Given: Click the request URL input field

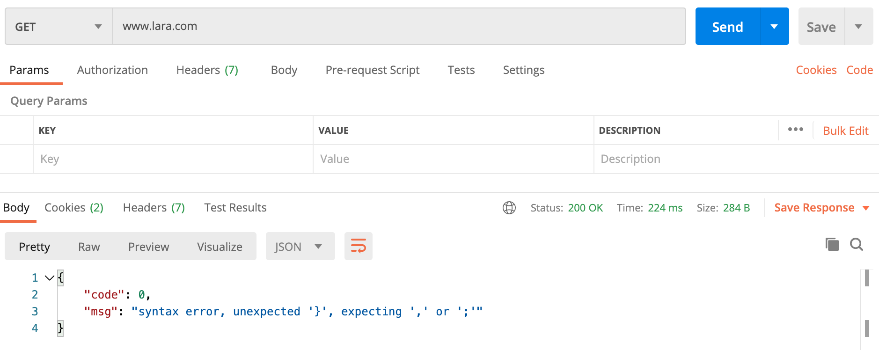Looking at the screenshot, I should click(399, 27).
